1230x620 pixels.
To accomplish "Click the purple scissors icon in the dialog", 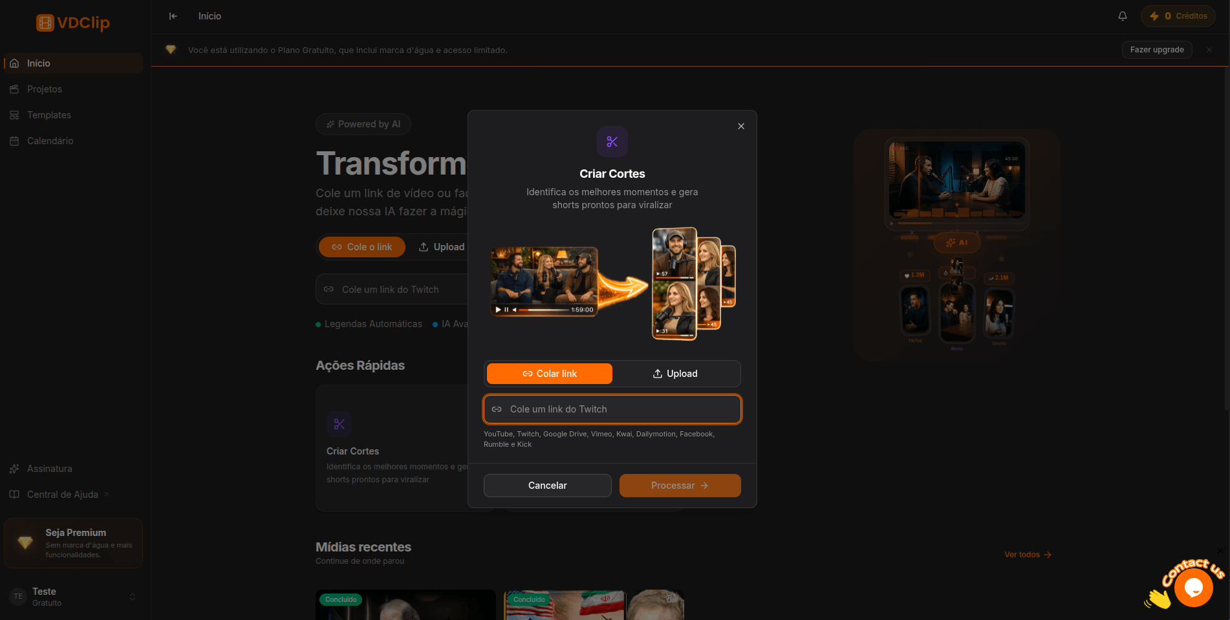I will coord(612,142).
